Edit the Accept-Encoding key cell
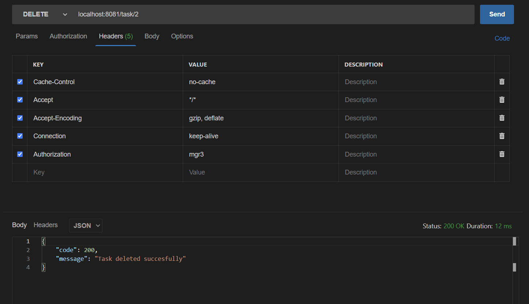 point(105,118)
